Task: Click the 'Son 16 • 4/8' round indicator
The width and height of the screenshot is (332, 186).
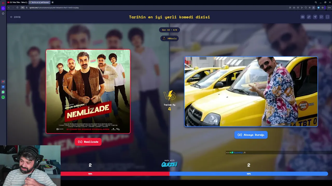Action: [169, 30]
